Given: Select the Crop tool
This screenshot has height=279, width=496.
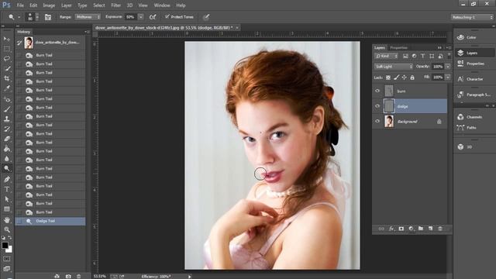Looking at the screenshot, I should tap(7, 78).
